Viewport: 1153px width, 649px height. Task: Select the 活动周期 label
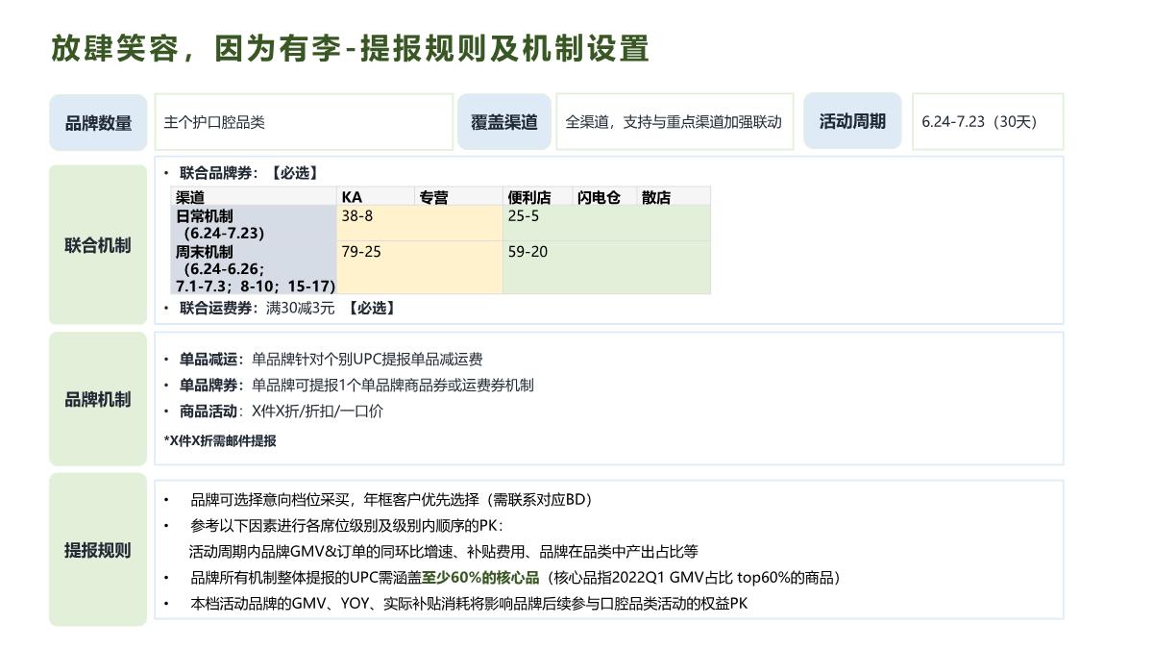click(x=852, y=122)
